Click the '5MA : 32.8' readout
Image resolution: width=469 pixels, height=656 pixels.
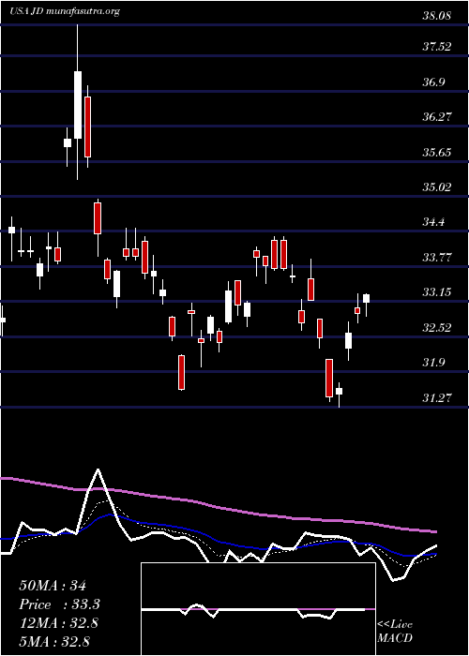tap(54, 641)
